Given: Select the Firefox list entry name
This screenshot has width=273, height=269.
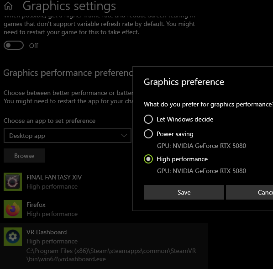Looking at the screenshot, I should coord(36,205).
